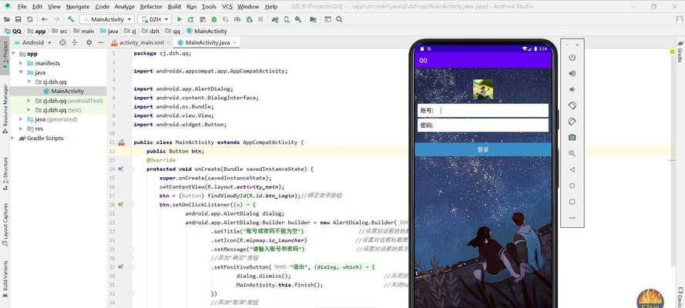This screenshot has width=685, height=308.
Task: Sync files using the toolbar refresh icon
Action: click(x=30, y=19)
